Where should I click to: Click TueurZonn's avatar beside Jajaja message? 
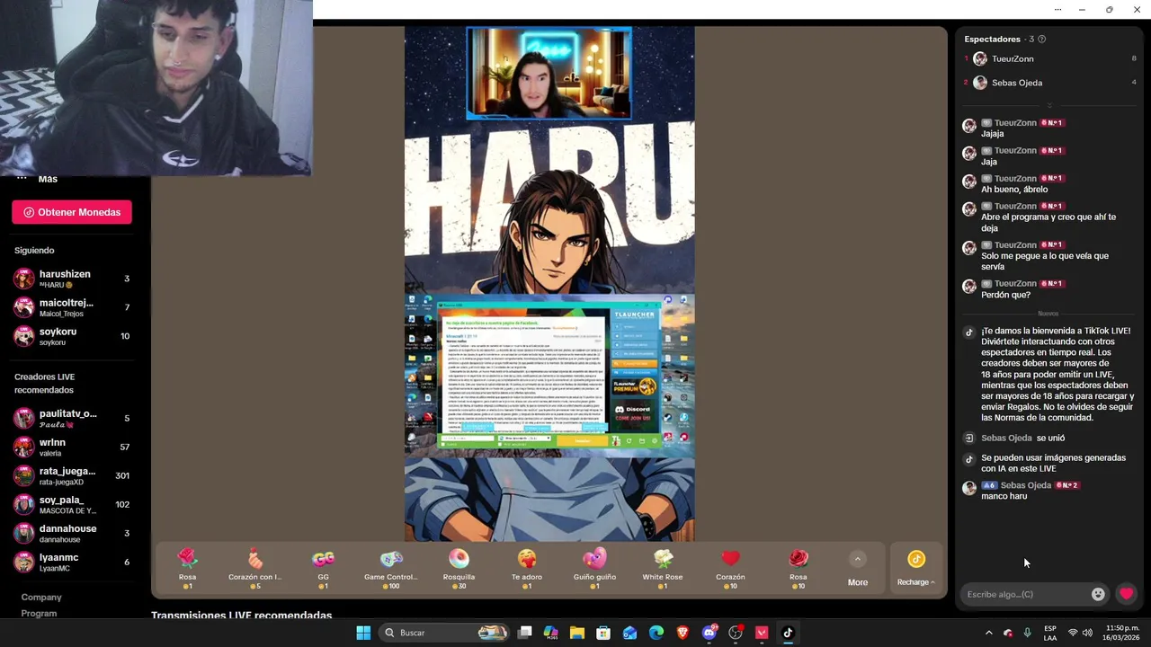pos(969,126)
